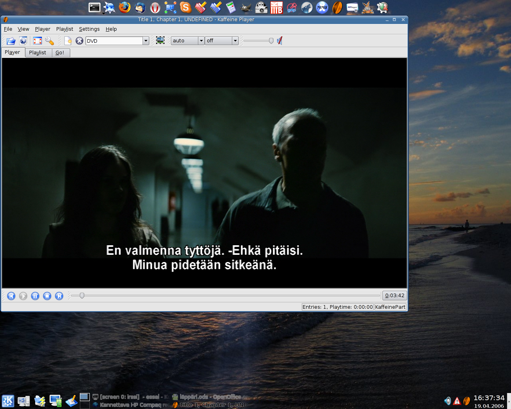Toggle fullscreen mode icon in toolbar
Image resolution: width=511 pixels, height=409 pixels.
tap(38, 41)
